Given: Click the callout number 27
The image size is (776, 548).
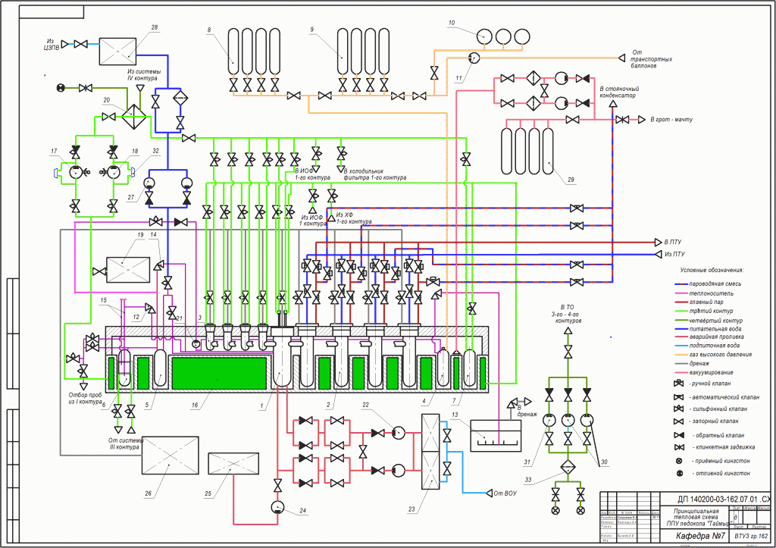Looking at the screenshot, I should 130,198.
